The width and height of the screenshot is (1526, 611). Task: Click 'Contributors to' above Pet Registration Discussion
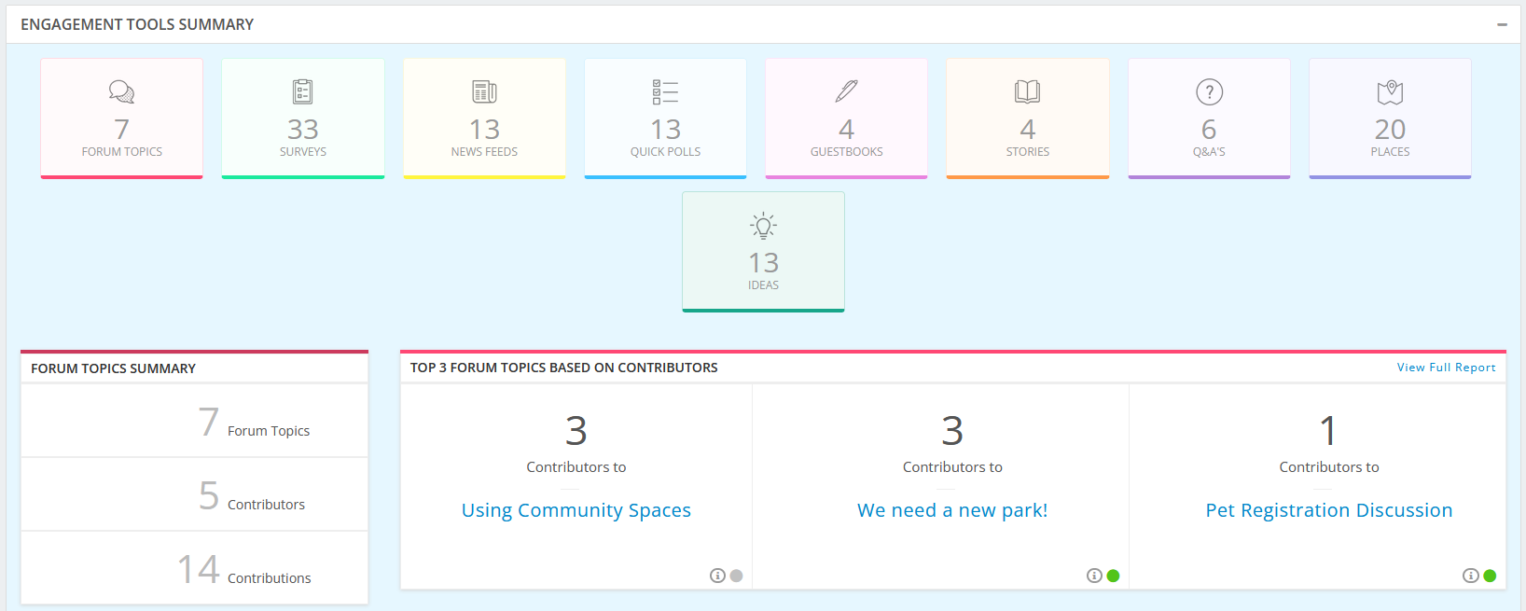pos(1328,467)
